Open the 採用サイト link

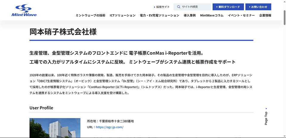[x=162, y=7]
